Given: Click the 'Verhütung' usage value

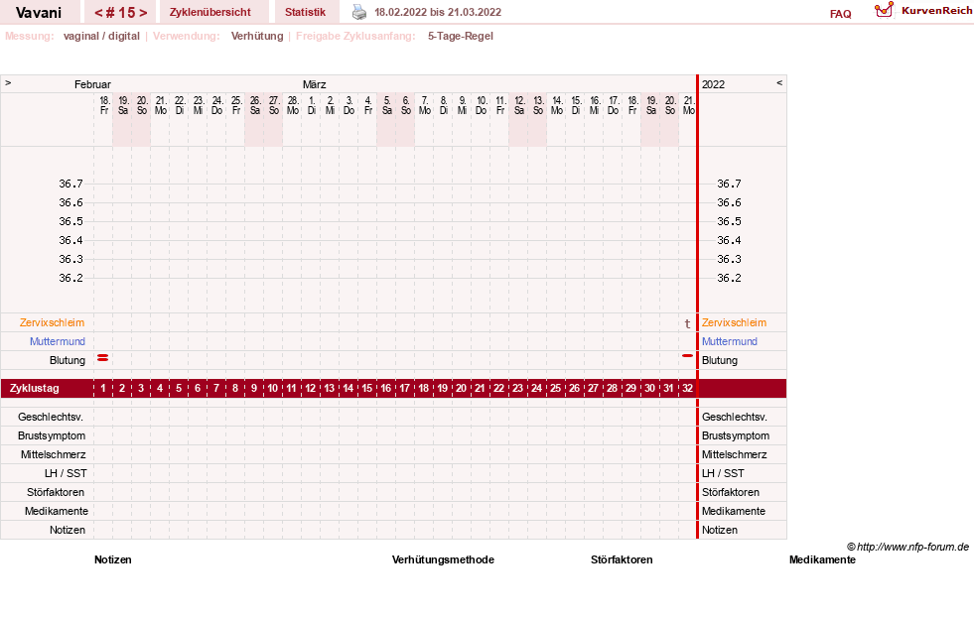Looking at the screenshot, I should (257, 36).
